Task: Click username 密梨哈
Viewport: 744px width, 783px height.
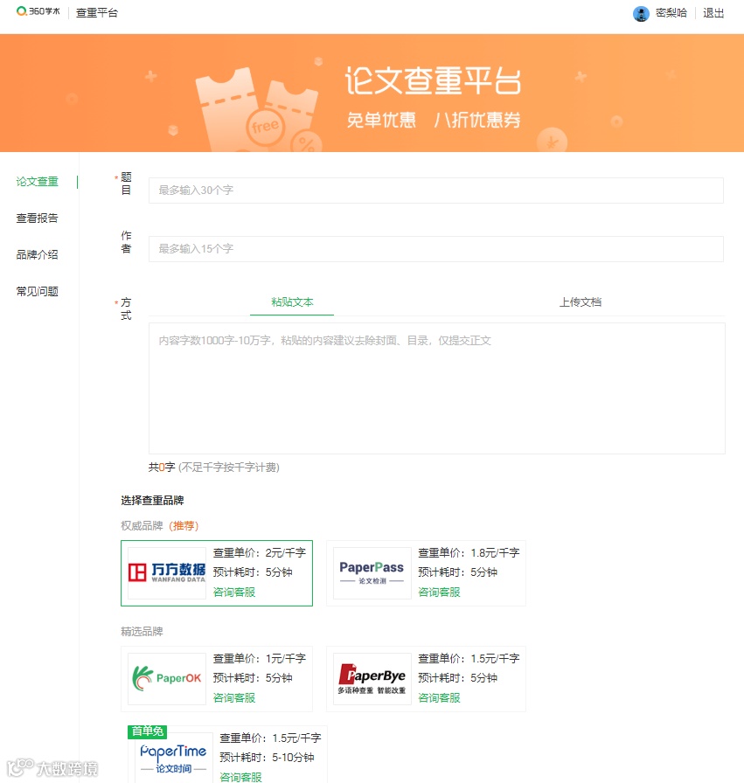Action: click(x=671, y=13)
